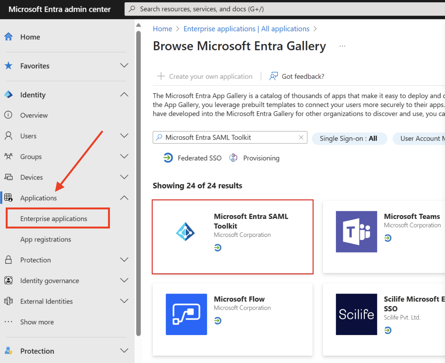Select App registrations in sidebar

point(46,239)
